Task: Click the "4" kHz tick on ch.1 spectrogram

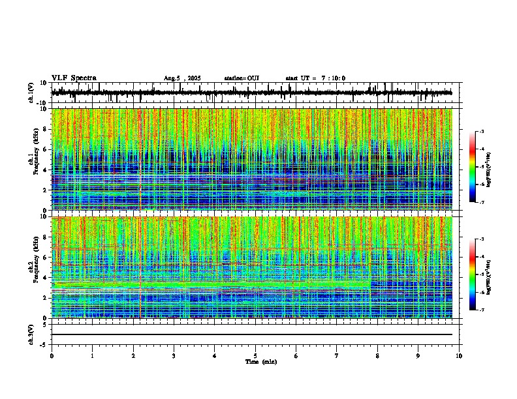Action: click(46, 170)
